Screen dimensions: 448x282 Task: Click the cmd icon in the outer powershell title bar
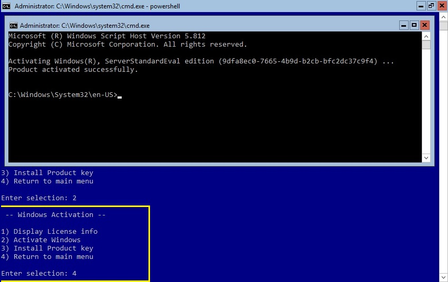click(6, 6)
